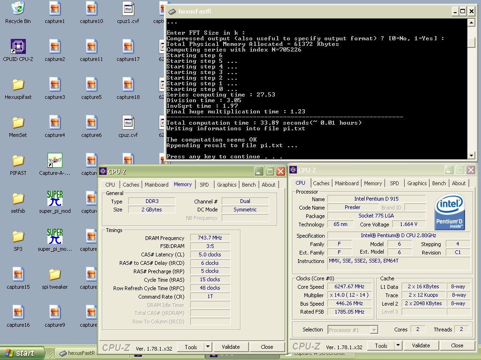Select the capture17 file icon
The height and width of the screenshot is (360, 481).
point(128,46)
